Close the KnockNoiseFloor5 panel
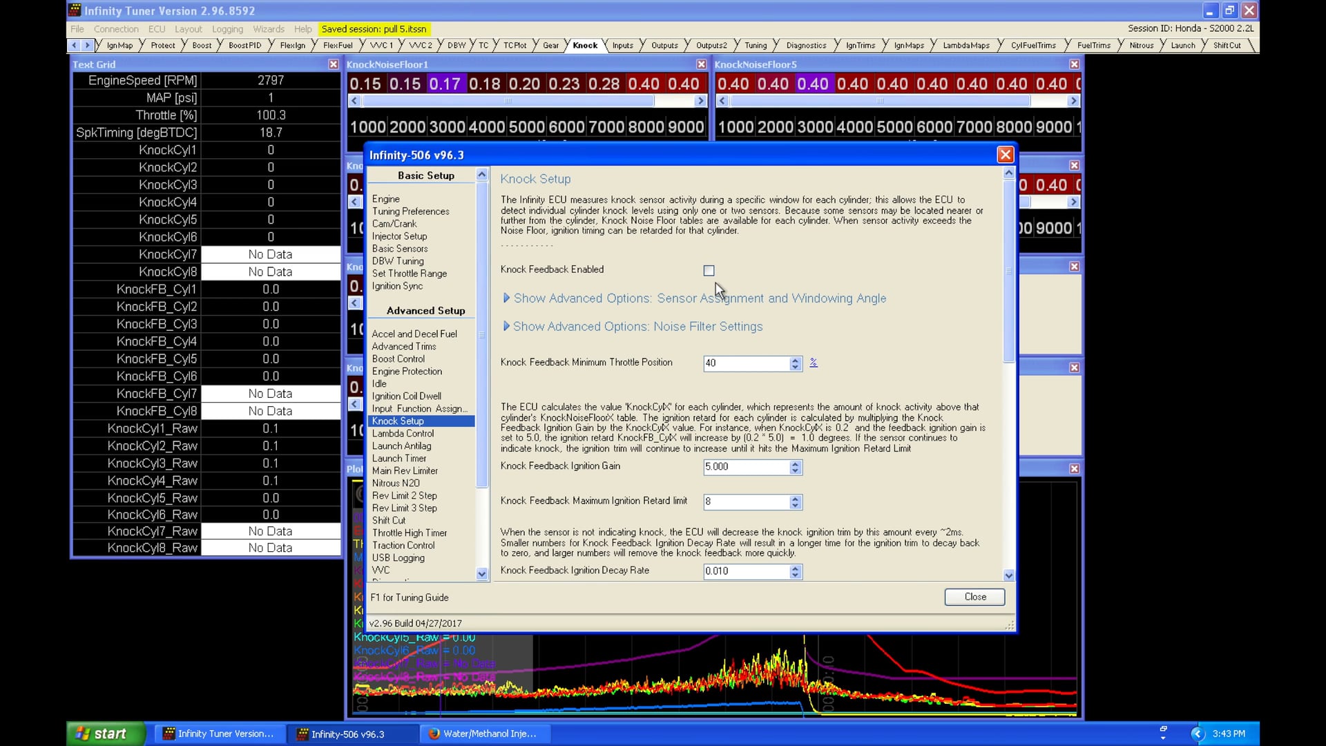The height and width of the screenshot is (746, 1326). (x=1074, y=64)
